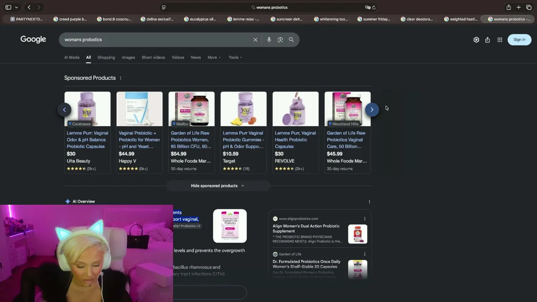Click the Safari address bar
Screen dimensions: 537x302
[x=269, y=7]
